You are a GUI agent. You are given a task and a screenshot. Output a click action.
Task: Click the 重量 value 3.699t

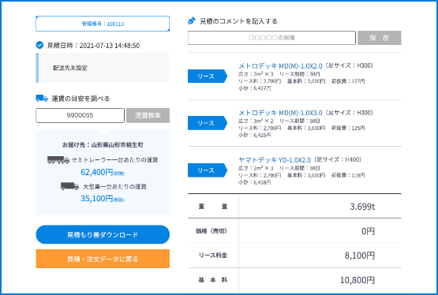coord(362,206)
